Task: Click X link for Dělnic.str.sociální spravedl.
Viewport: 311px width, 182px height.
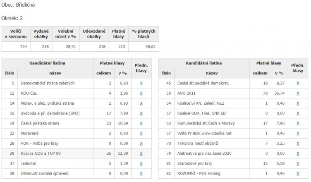Action: pos(141,173)
